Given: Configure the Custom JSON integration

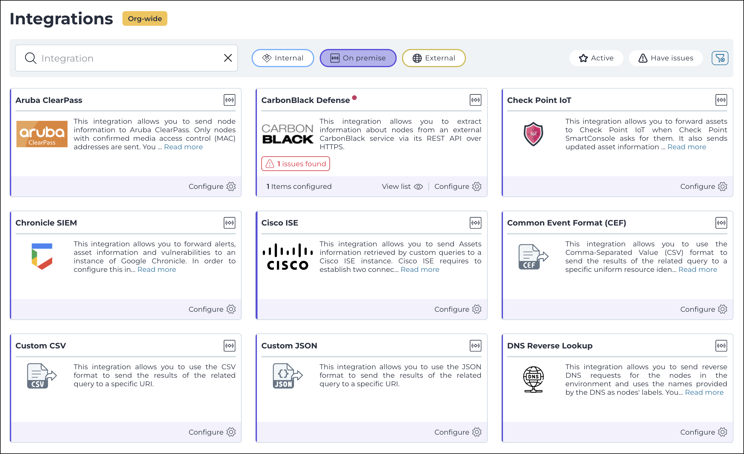Looking at the screenshot, I should click(x=458, y=432).
